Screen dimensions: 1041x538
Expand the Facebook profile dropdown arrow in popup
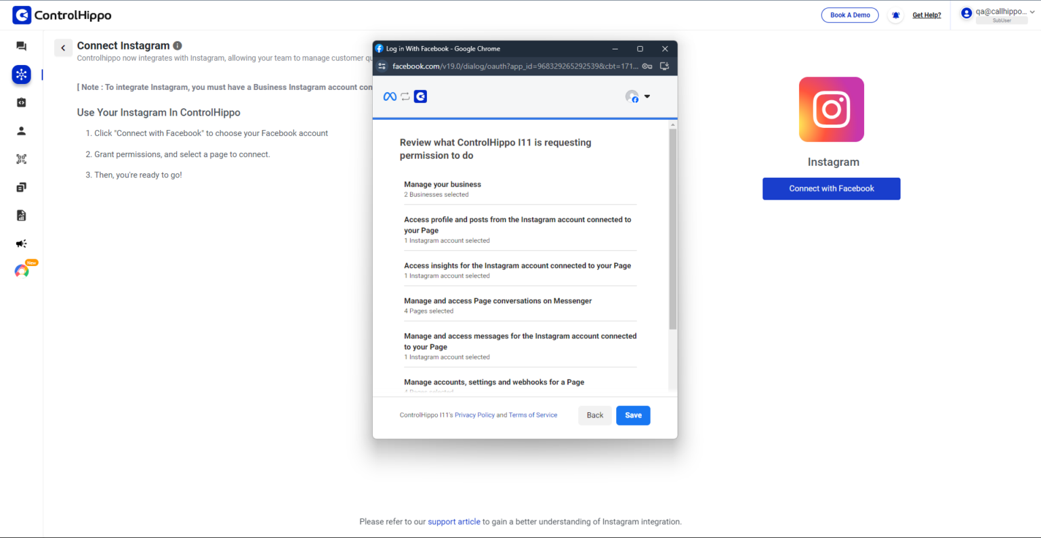tap(647, 96)
